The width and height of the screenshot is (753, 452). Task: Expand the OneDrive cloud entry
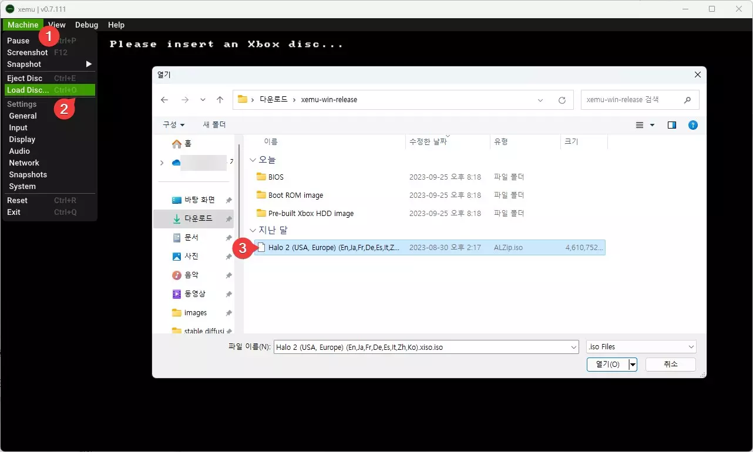pos(162,163)
